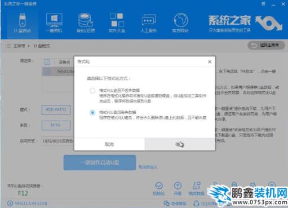Open the 软件大全 software collection tab
The width and height of the screenshot is (288, 208).
click(x=117, y=23)
